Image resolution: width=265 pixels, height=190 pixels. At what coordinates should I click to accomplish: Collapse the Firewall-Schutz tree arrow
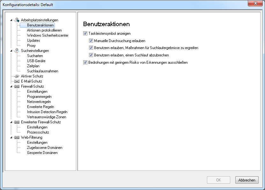(11, 86)
